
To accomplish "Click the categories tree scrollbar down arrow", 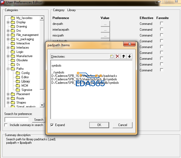I will coord(42,105).
